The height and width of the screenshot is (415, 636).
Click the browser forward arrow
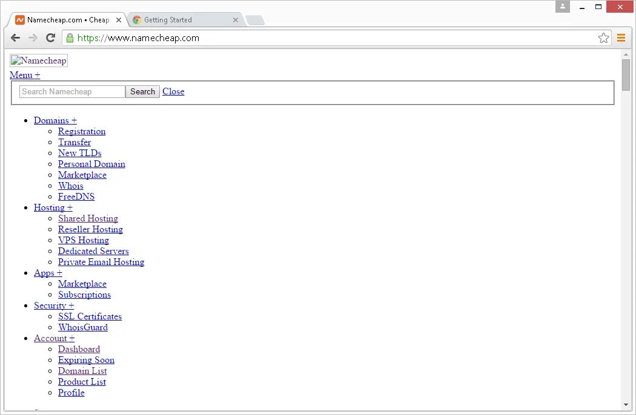(x=33, y=38)
